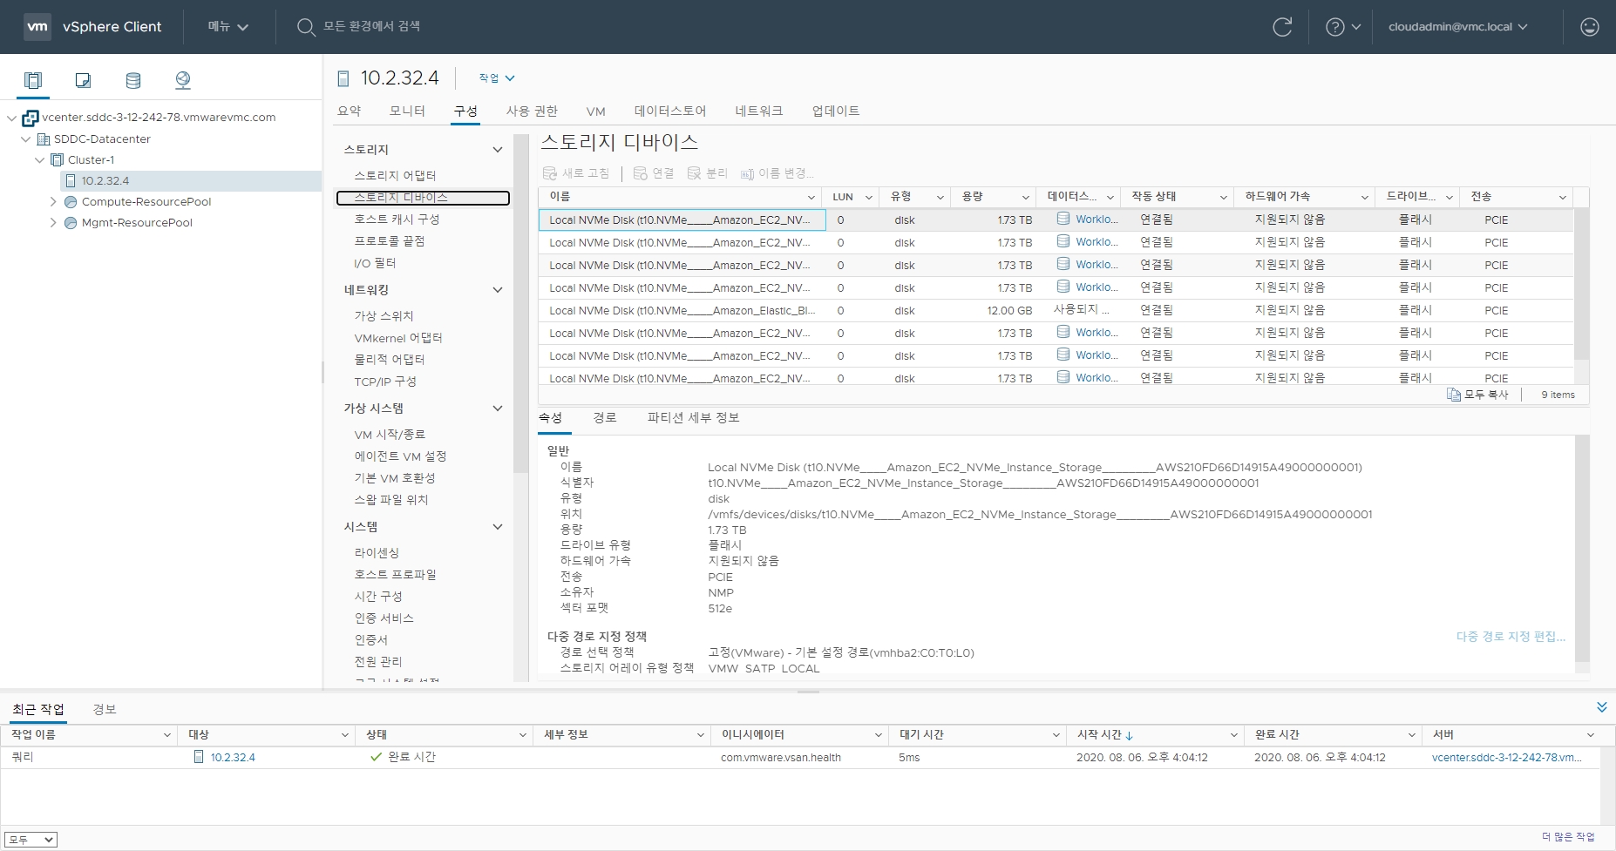Open the Networking inventory icon

click(183, 80)
